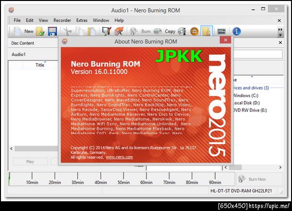The image size is (292, 211).
Task: Click the Version 16.0.11000 text
Action: (99, 71)
